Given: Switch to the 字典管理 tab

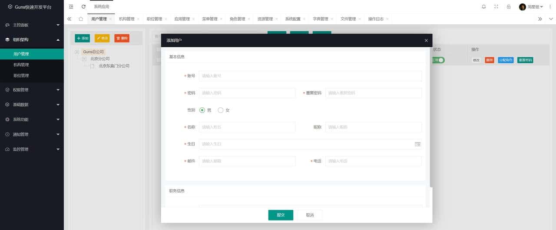Looking at the screenshot, I should 321,19.
